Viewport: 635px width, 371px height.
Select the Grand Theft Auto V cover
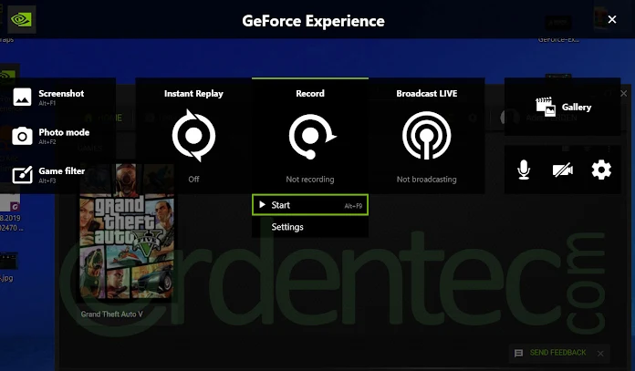(x=127, y=232)
